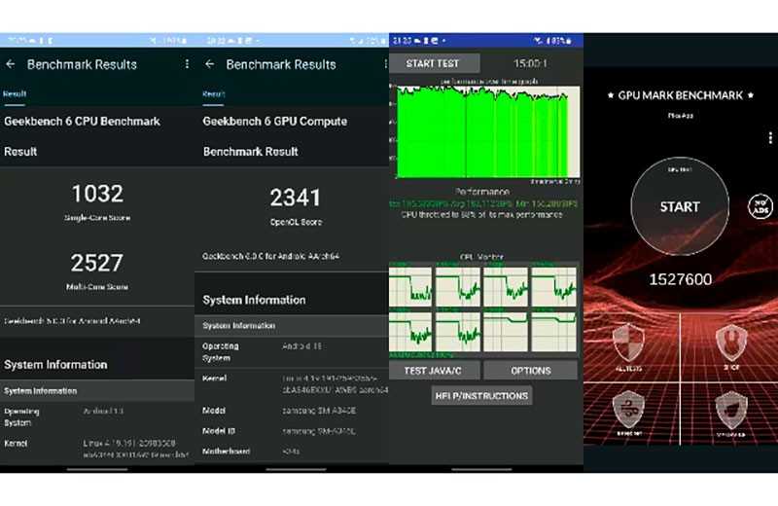Image resolution: width=778 pixels, height=506 pixels.
Task: Click the CPU throttled performance message
Action: pyautogui.click(x=481, y=215)
